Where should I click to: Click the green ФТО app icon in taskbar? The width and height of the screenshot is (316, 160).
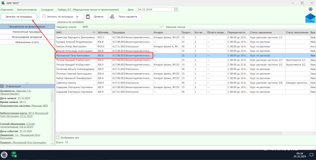14,154
